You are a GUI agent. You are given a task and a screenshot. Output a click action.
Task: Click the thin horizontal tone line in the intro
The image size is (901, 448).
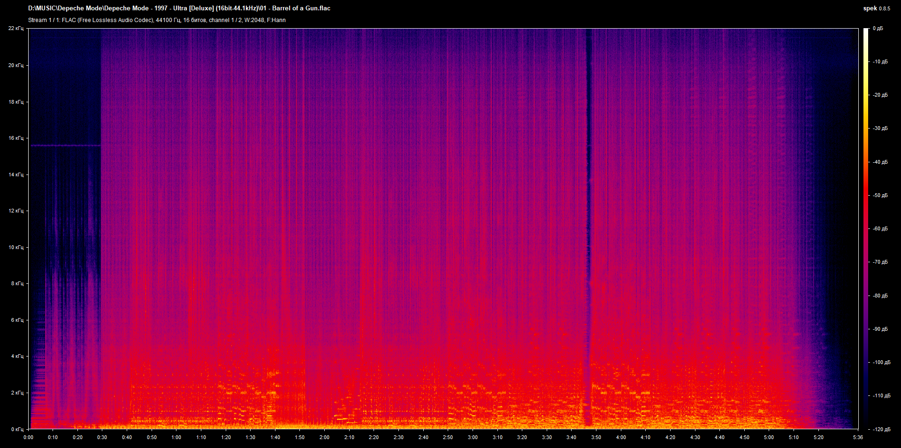tap(66, 145)
